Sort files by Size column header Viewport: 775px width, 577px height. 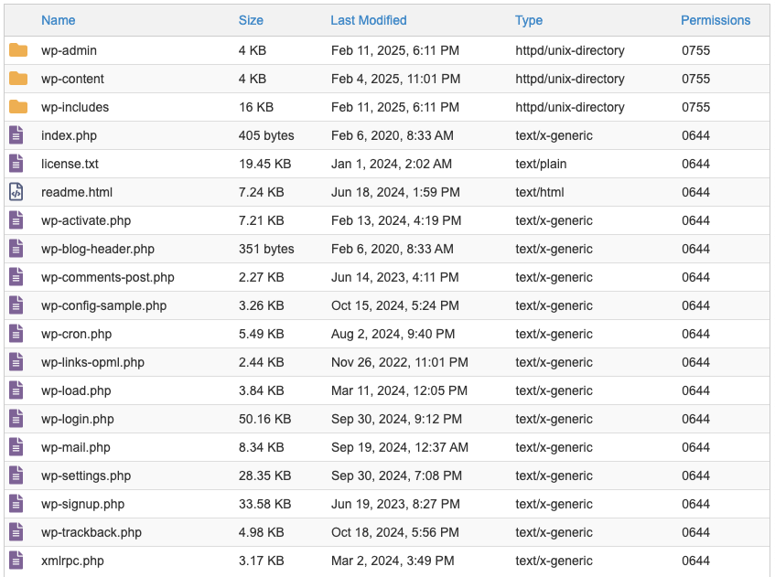pyautogui.click(x=251, y=20)
